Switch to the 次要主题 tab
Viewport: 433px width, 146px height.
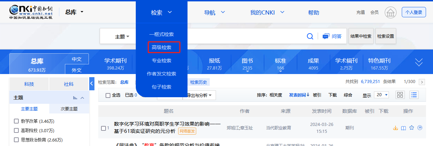[69, 109]
